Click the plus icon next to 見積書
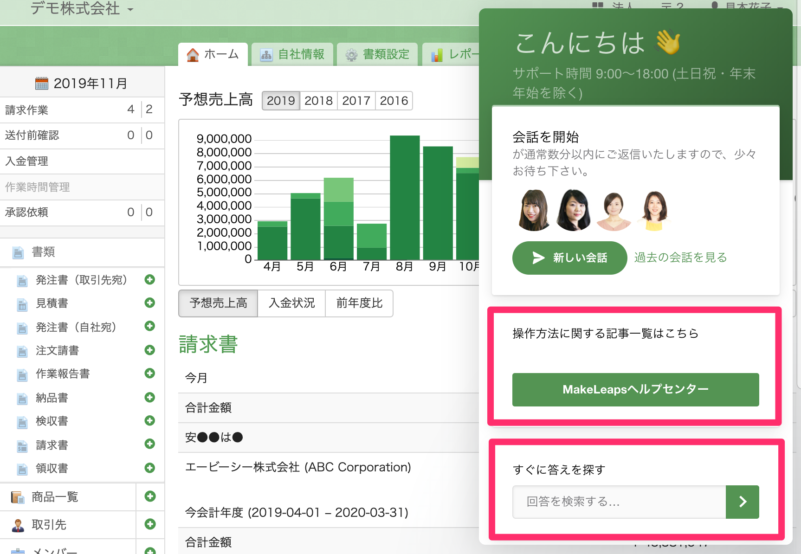 click(x=149, y=303)
